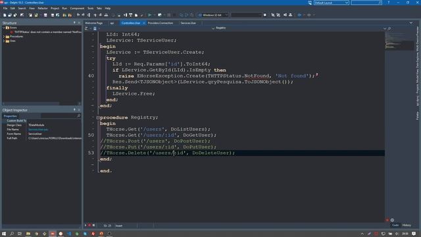Image resolution: width=421 pixels, height=237 pixels.
Task: Open the Tools menu
Action: coord(91,9)
